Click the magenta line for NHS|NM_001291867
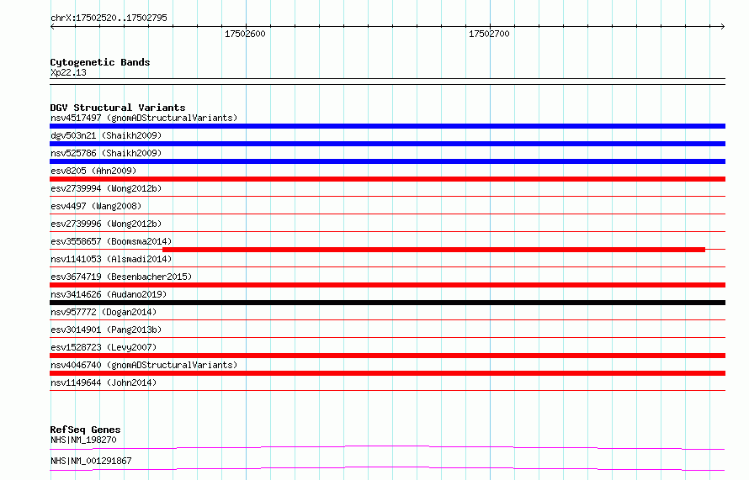 pyautogui.click(x=387, y=468)
